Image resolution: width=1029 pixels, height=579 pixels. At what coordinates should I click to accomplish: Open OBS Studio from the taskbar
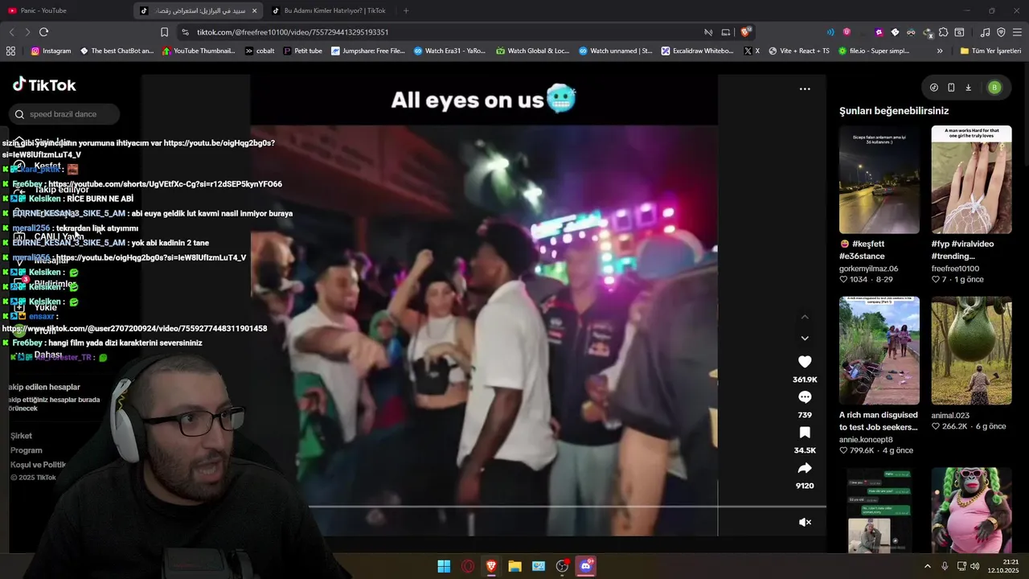point(563,566)
